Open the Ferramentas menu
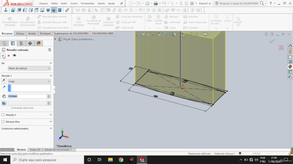The image size is (293, 164). tap(87, 3)
